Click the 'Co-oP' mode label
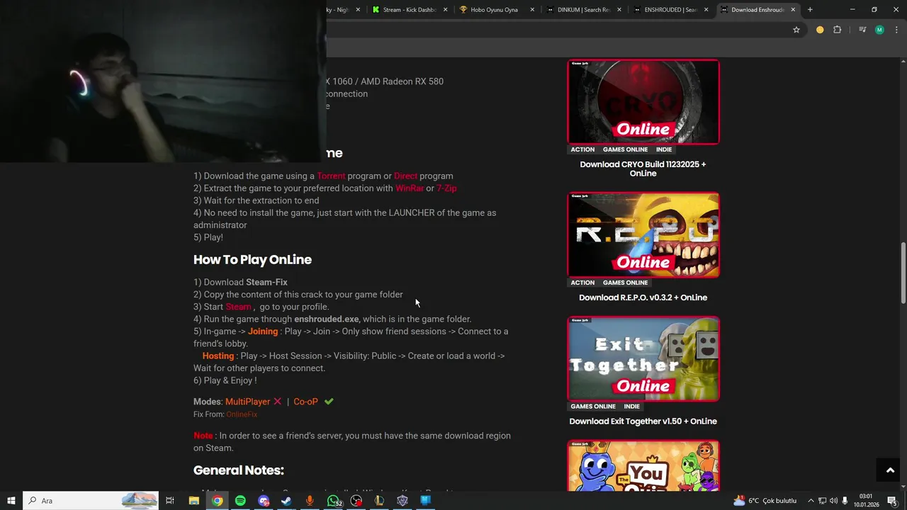The image size is (907, 510). 305,402
